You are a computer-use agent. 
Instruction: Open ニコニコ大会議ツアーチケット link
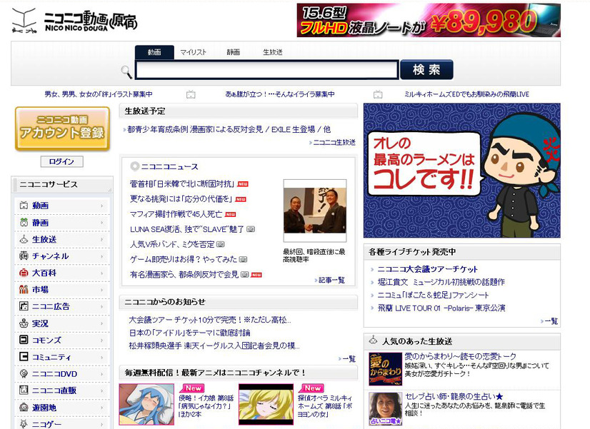tap(427, 269)
